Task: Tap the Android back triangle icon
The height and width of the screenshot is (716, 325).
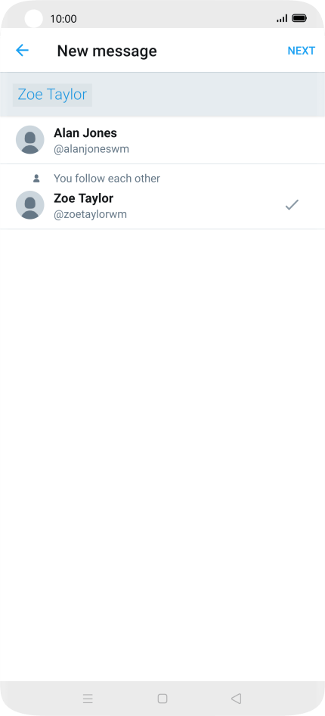Action: click(236, 698)
